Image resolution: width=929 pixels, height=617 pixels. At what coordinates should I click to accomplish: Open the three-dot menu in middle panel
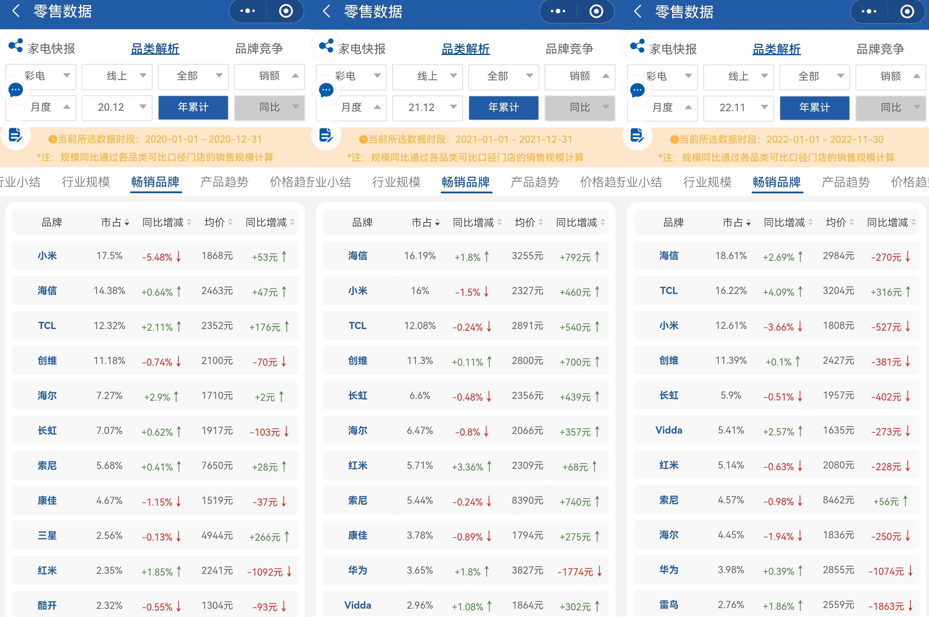558,11
